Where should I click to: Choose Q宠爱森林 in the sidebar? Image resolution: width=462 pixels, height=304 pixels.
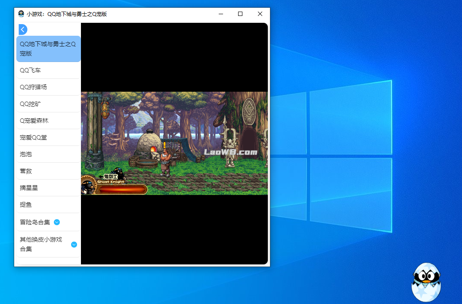click(x=49, y=121)
